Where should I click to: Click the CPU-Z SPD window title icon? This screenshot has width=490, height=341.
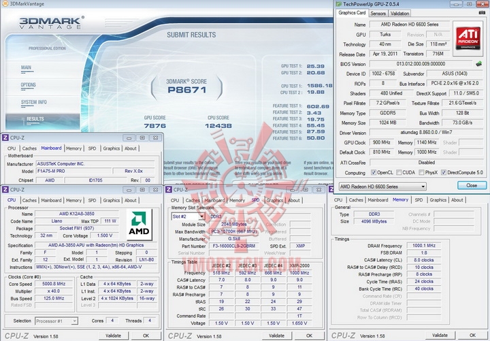click(169, 189)
